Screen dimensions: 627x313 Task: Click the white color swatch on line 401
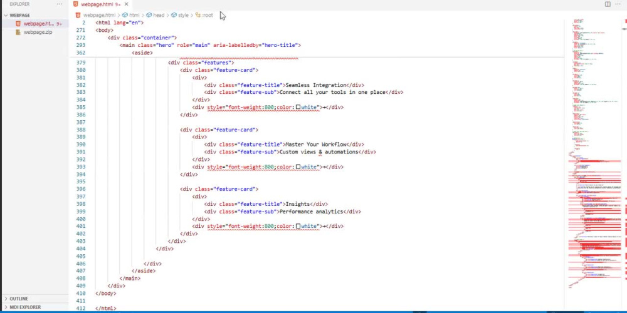pyautogui.click(x=298, y=226)
